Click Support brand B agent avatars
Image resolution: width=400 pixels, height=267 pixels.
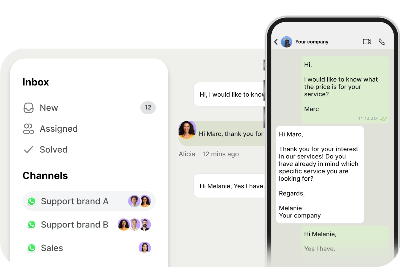134,225
